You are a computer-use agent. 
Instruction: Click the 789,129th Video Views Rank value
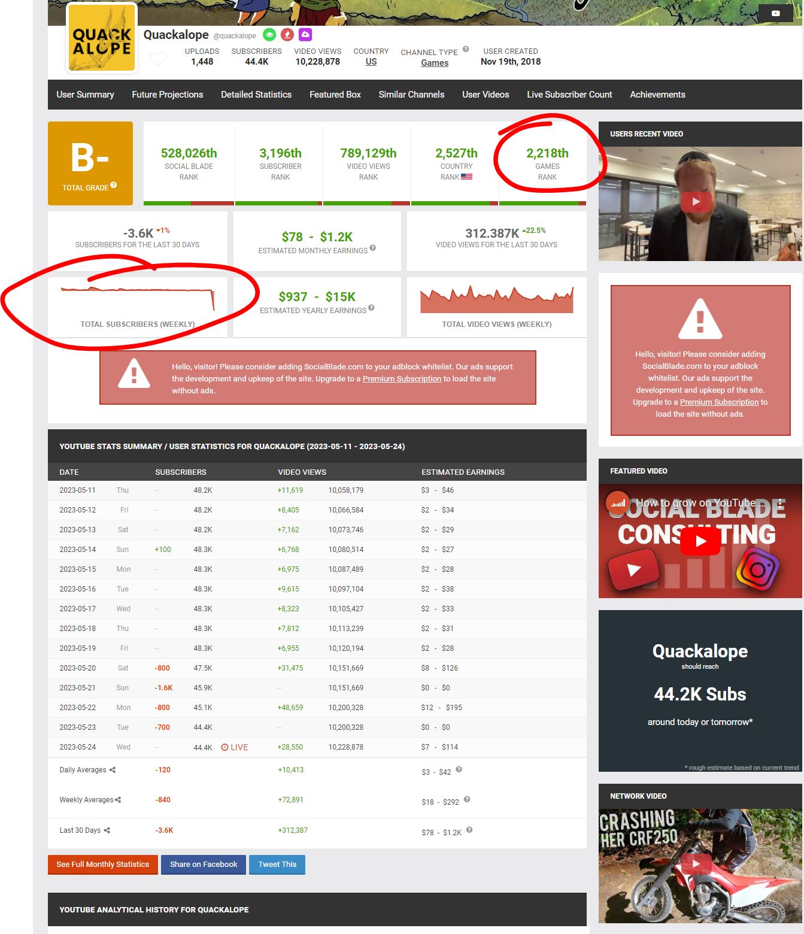(x=368, y=153)
